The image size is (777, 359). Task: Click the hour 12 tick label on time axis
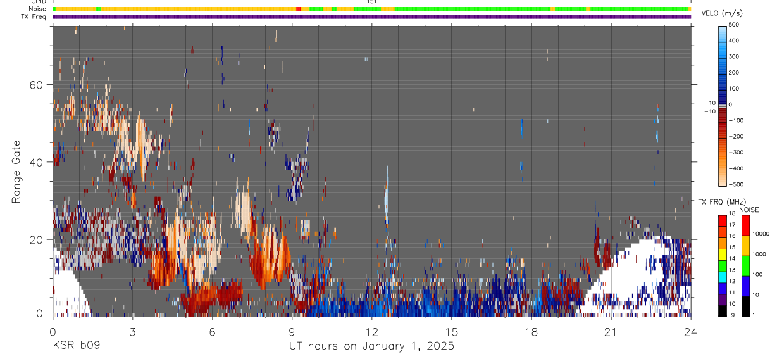point(371,331)
